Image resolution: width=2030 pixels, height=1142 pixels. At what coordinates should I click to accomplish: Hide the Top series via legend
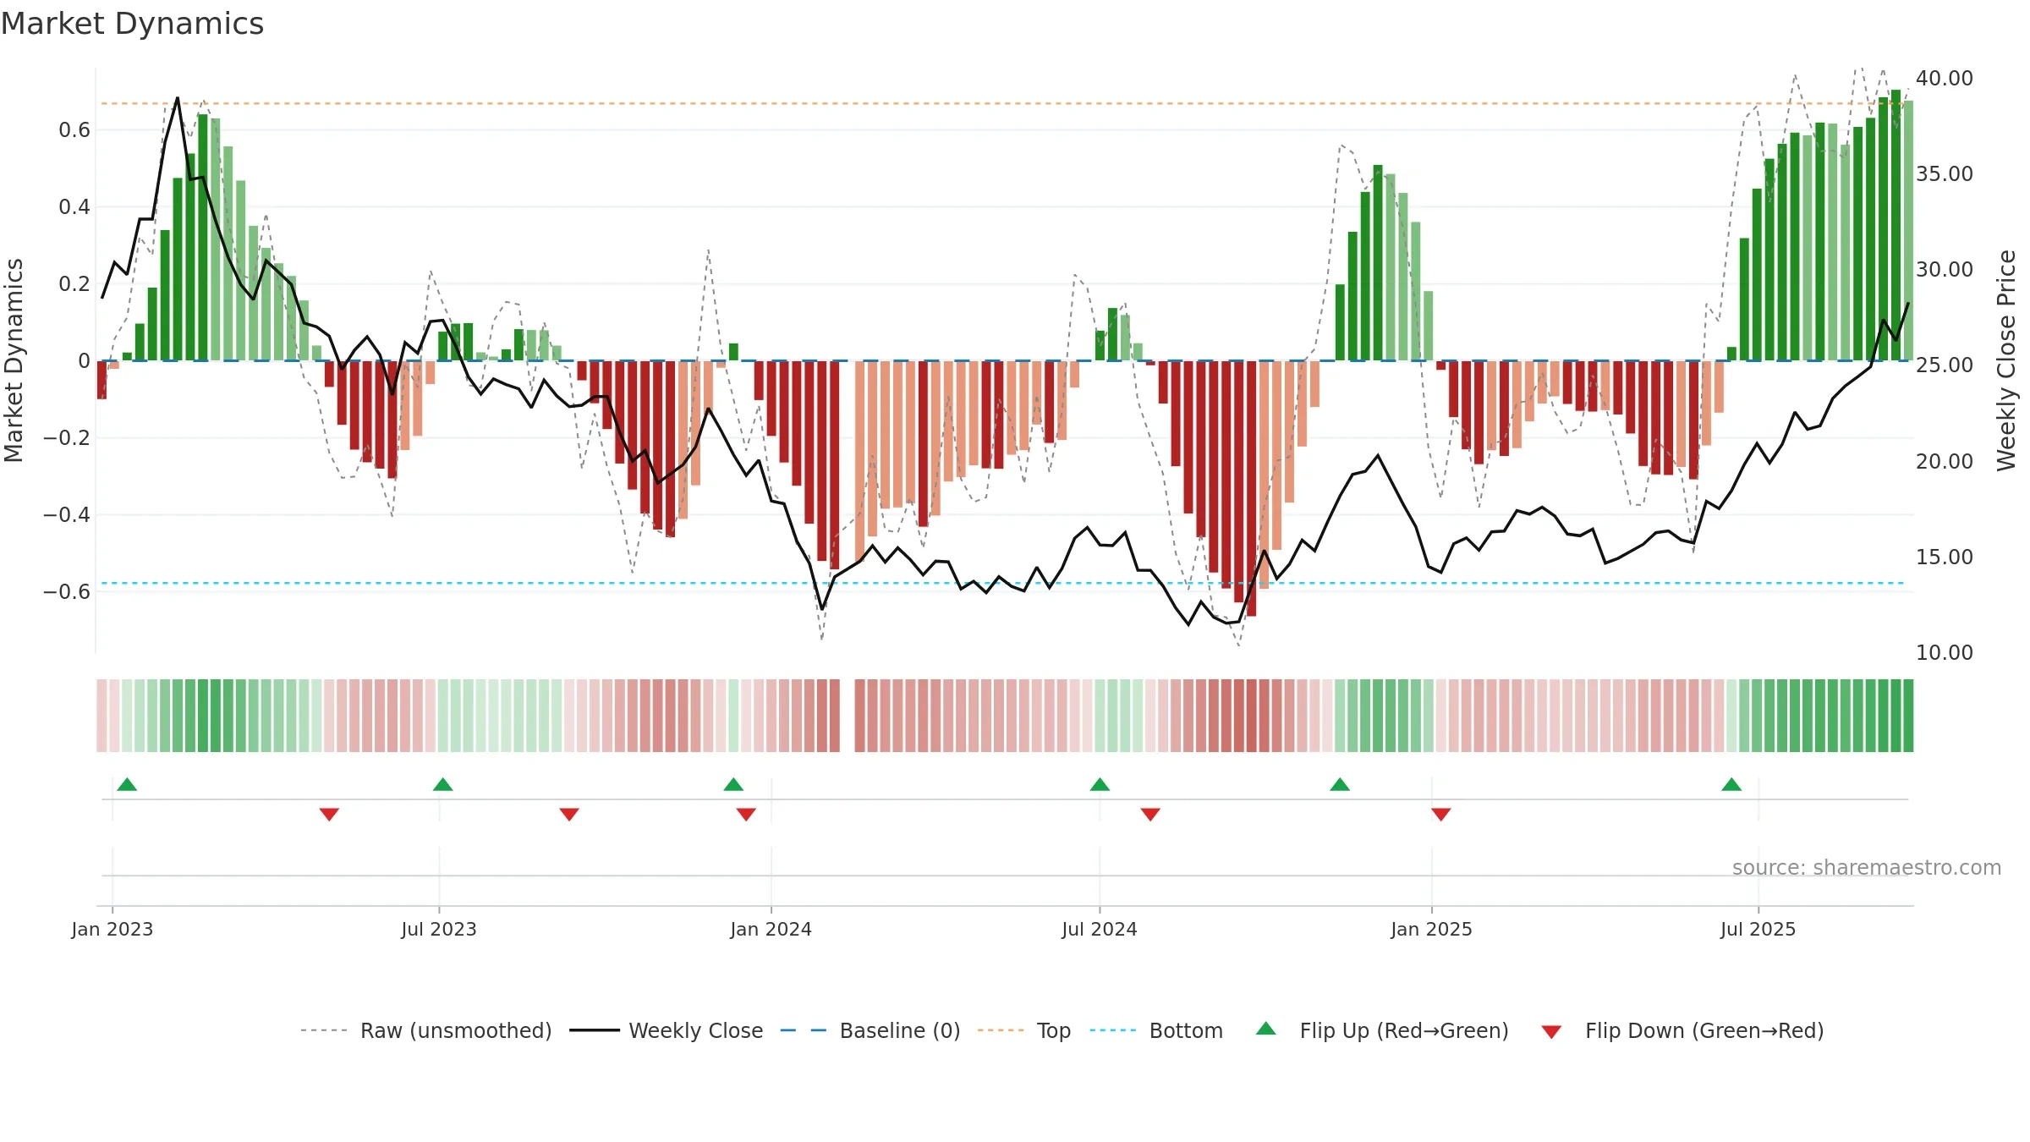(1023, 1030)
